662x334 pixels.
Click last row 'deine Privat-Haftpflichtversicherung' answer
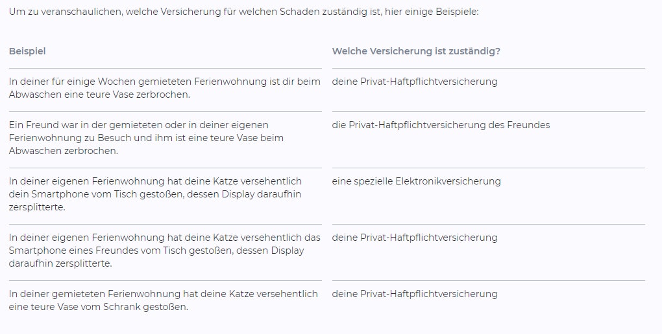[x=415, y=294]
